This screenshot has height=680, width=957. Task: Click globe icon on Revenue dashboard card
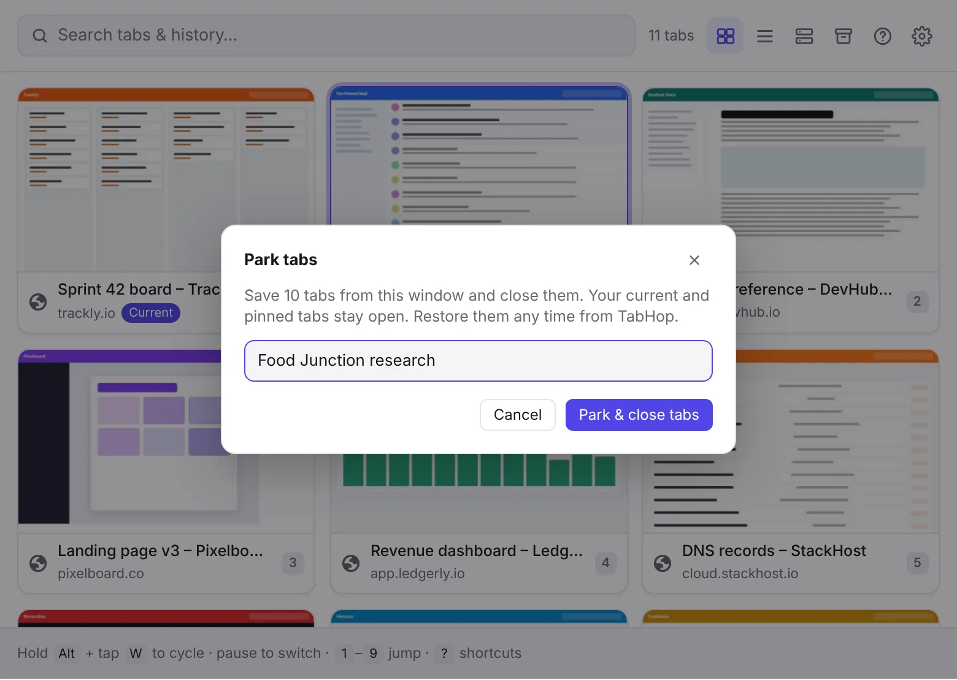(351, 563)
